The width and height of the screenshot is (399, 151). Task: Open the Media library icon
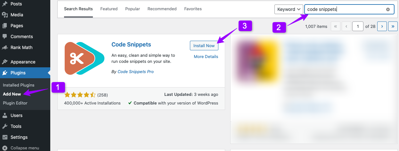(5, 15)
